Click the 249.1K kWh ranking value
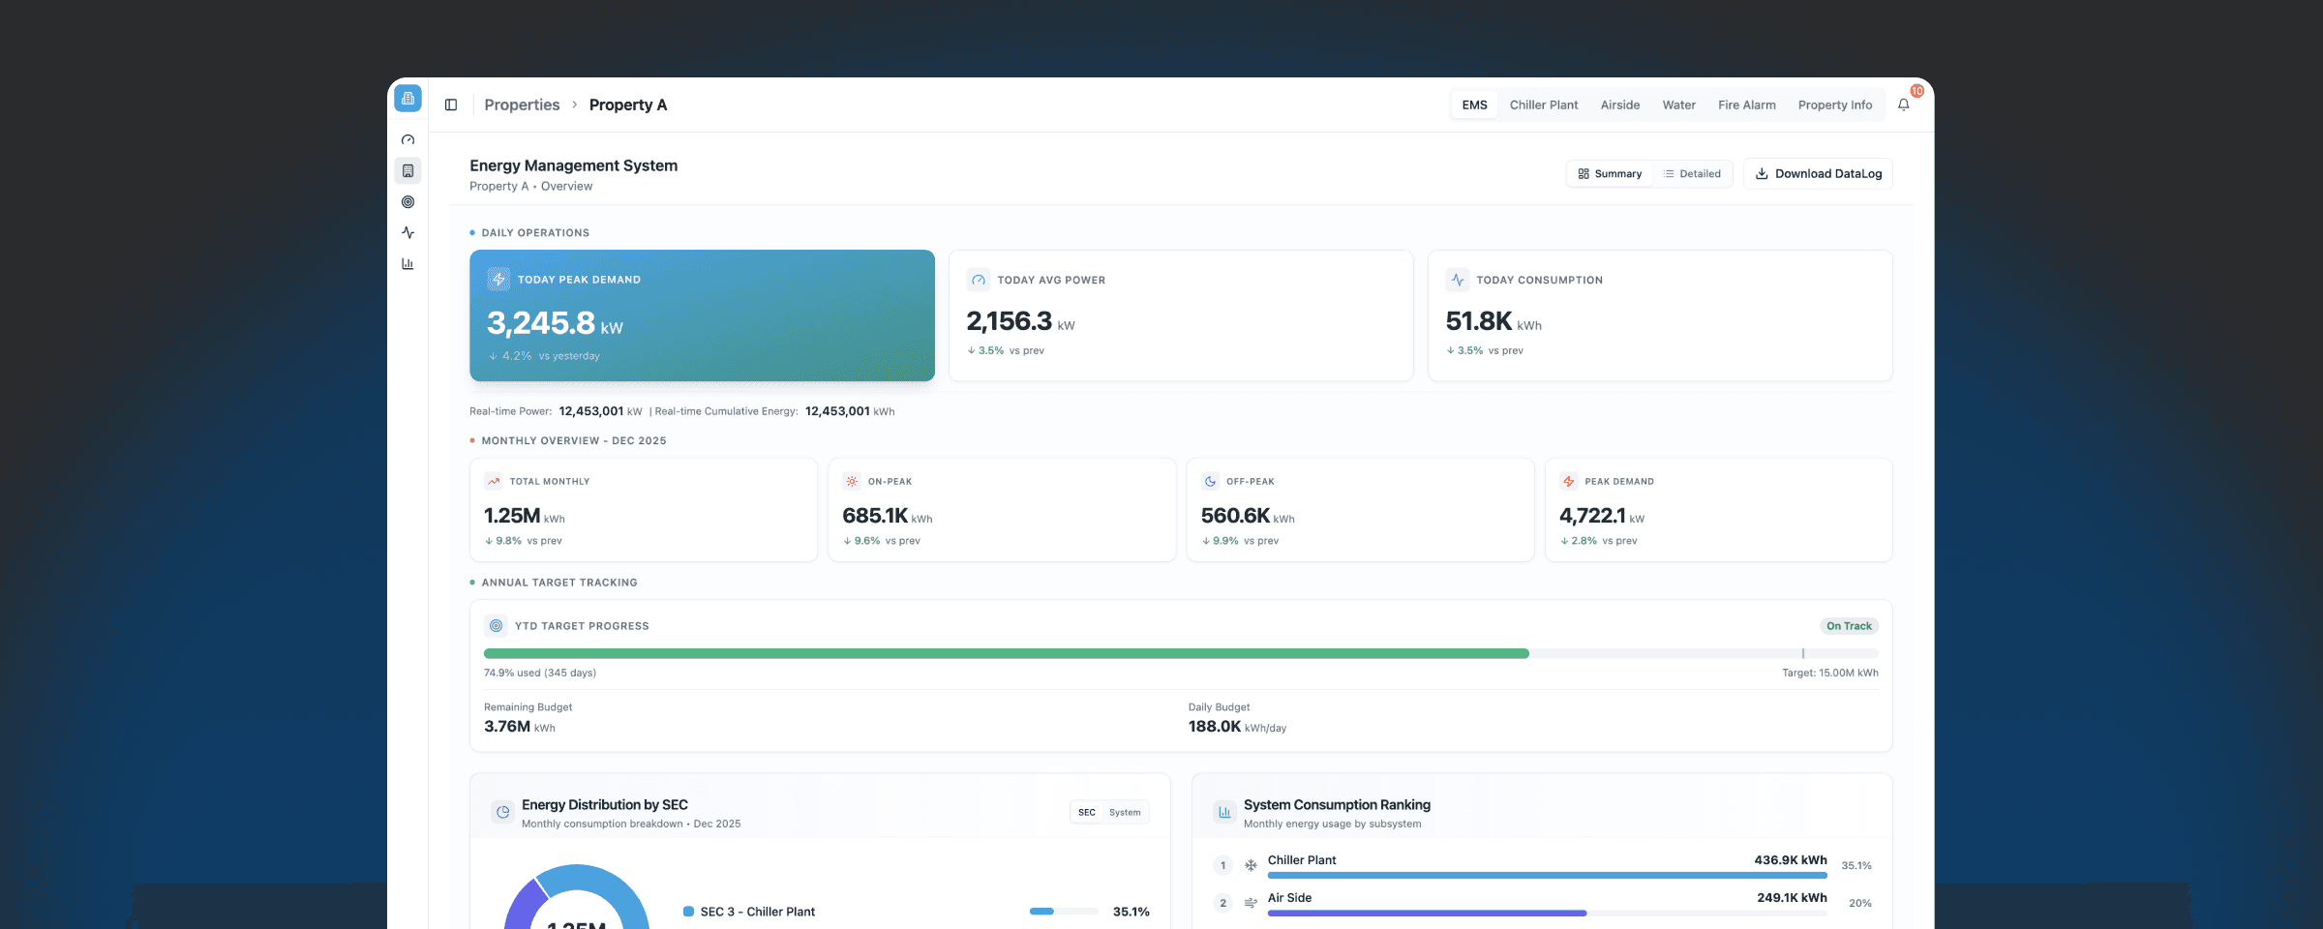This screenshot has width=2323, height=929. point(1792,897)
